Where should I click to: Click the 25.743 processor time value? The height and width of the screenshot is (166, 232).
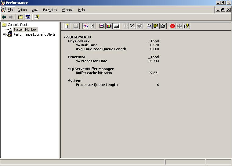pos(154,61)
